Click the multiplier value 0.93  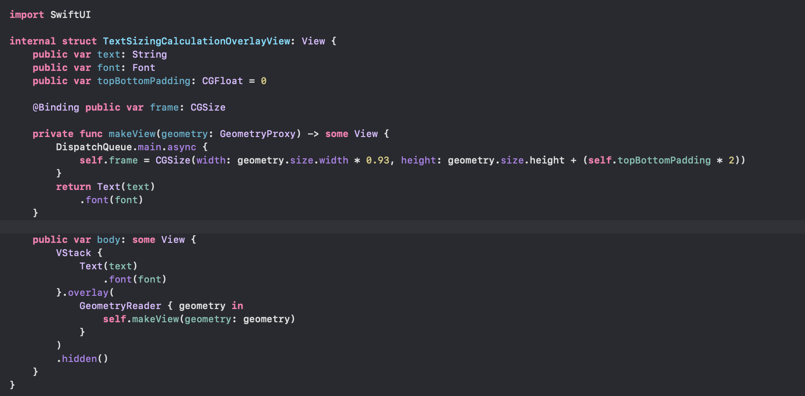[377, 160]
